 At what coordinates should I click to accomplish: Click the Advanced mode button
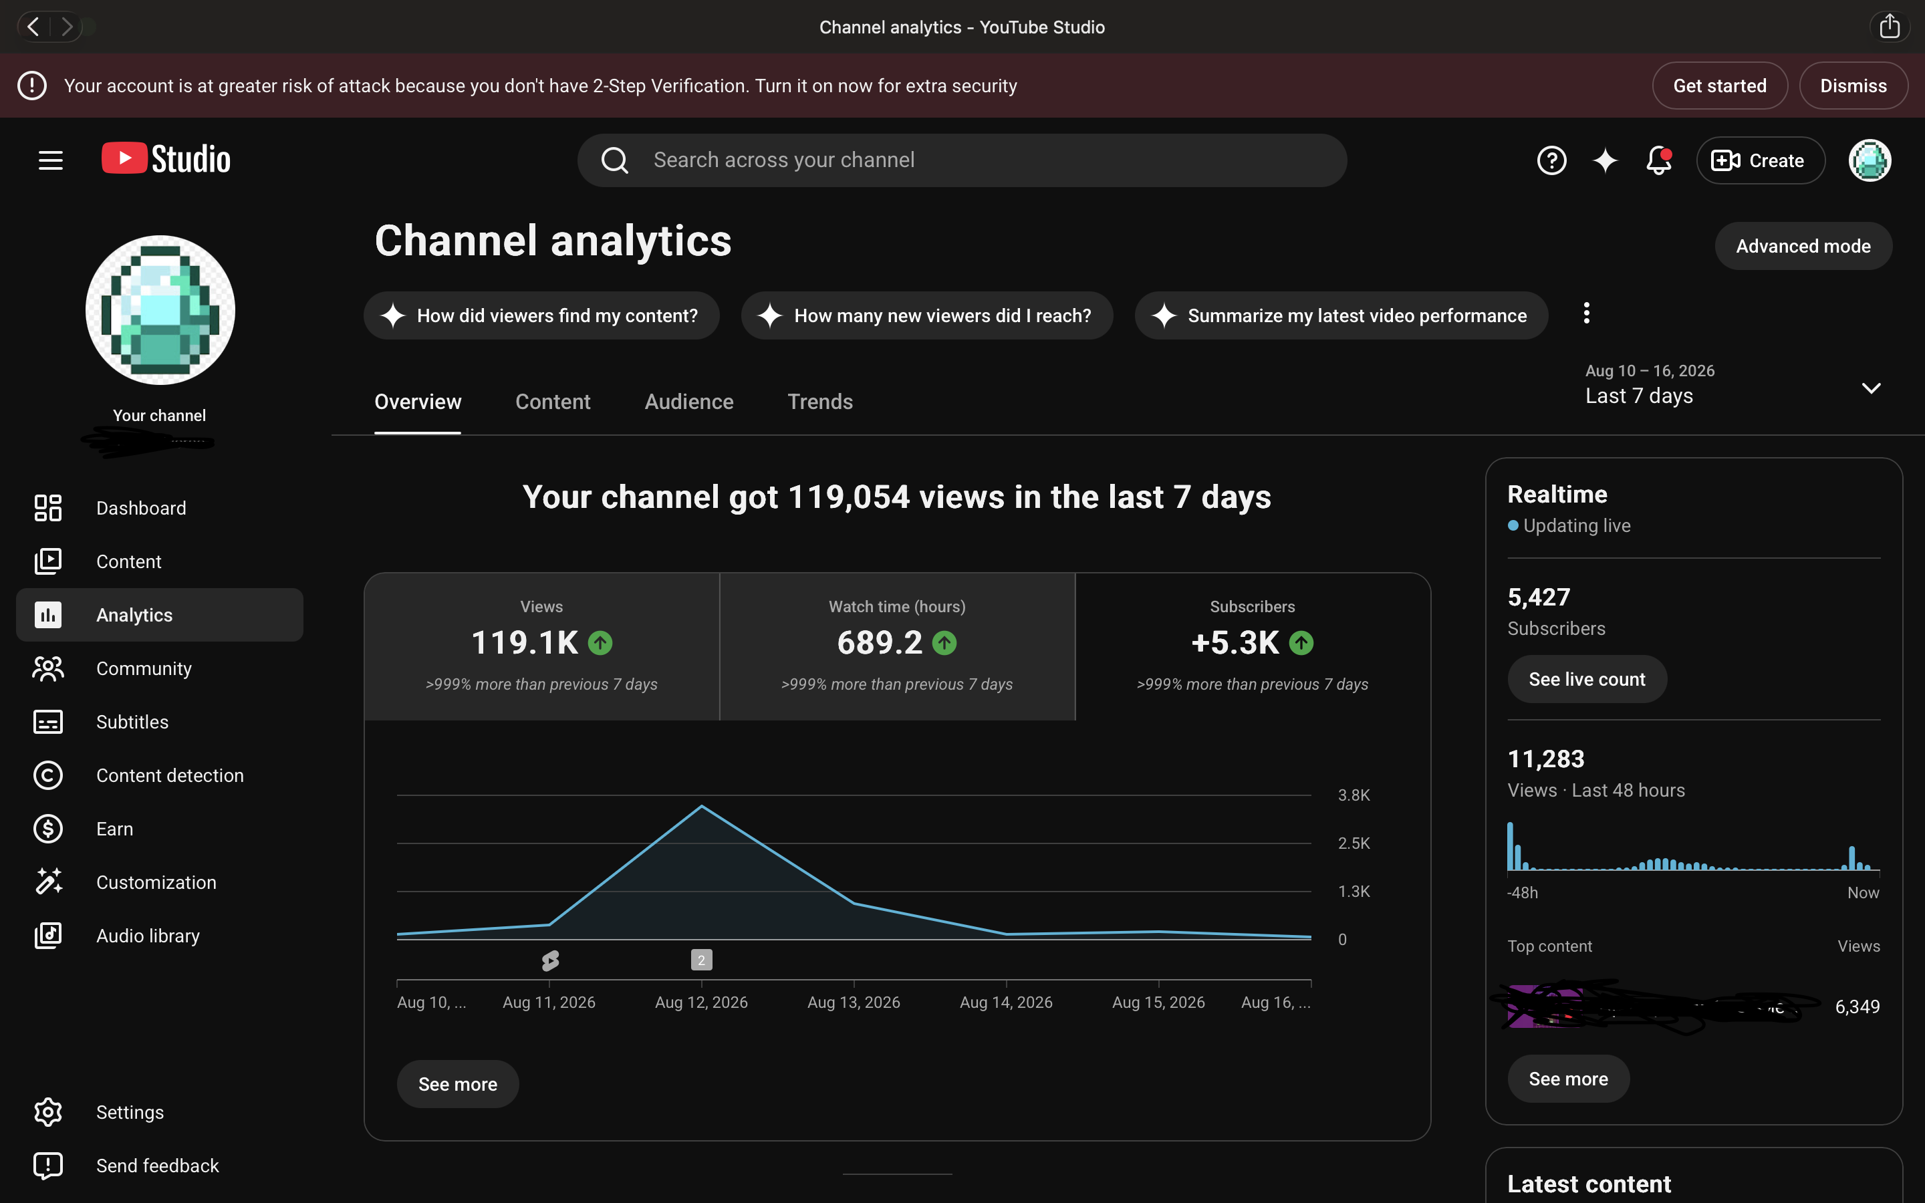pos(1803,246)
